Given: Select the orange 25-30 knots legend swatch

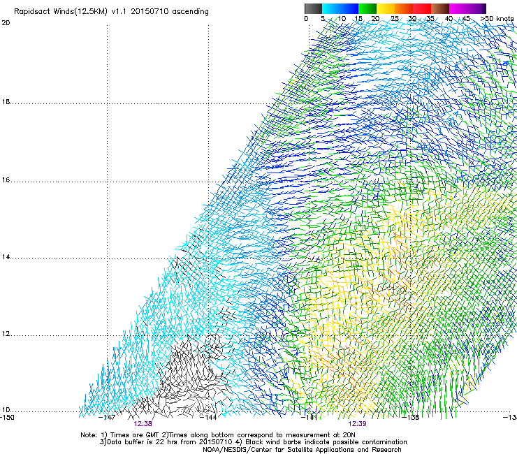Looking at the screenshot, I should coord(403,8).
